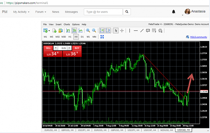Select the H4 timeframe button
The image size is (210, 133).
(76, 37)
